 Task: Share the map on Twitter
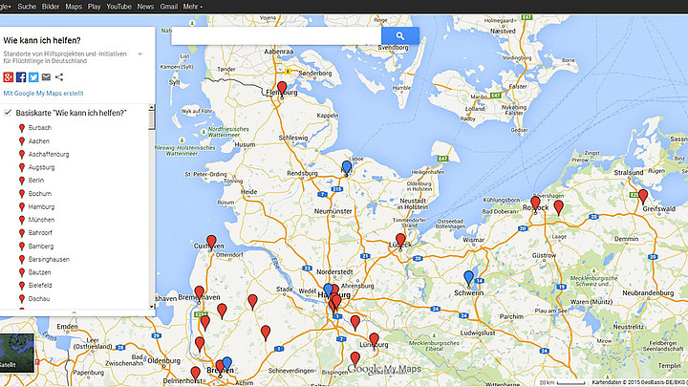[x=33, y=76]
